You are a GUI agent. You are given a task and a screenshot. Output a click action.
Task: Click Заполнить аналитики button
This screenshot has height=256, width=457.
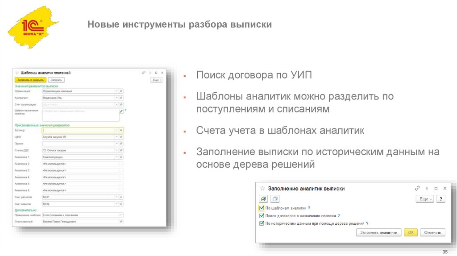(378, 232)
